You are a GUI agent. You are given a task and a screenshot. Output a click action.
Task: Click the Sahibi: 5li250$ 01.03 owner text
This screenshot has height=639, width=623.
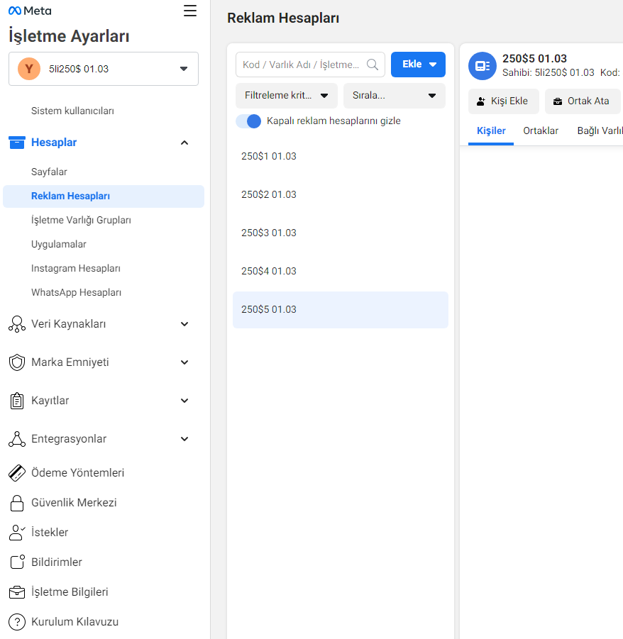pyautogui.click(x=548, y=73)
